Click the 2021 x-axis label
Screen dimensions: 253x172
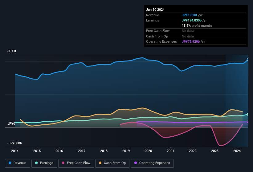[x=170, y=151]
